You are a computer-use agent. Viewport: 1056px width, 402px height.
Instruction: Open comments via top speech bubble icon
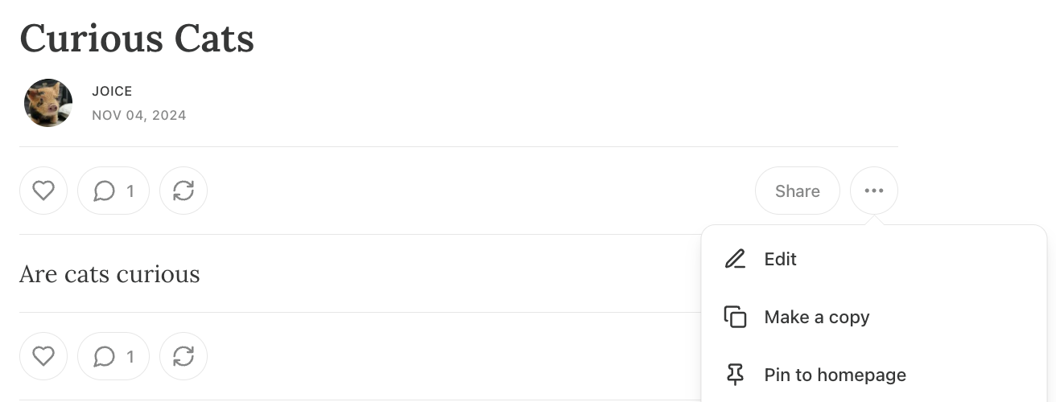(105, 191)
